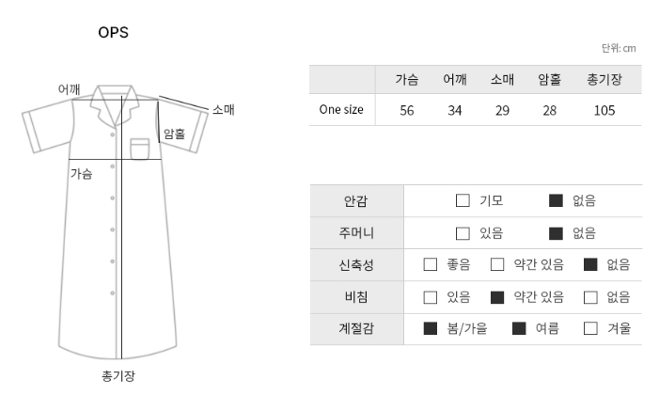Click the 암홀 label on dress diagram
Viewport: 659px width, 395px height.
[x=174, y=134]
